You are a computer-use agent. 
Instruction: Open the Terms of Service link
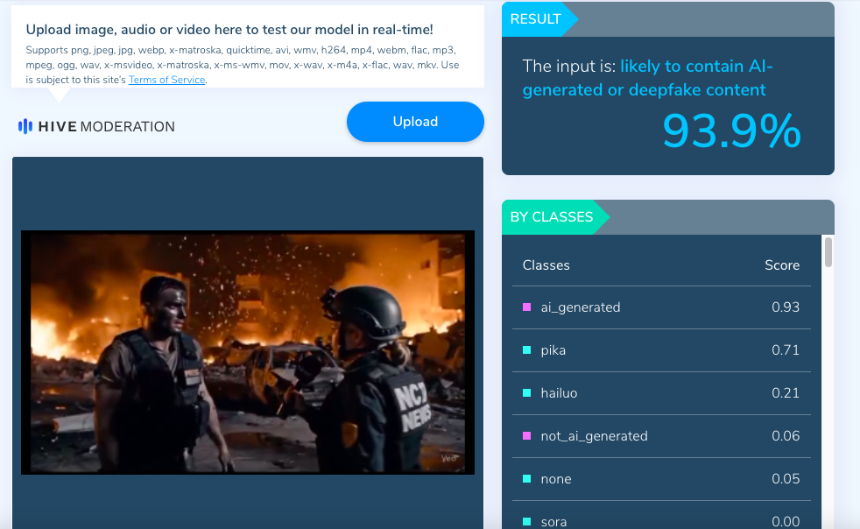point(166,80)
